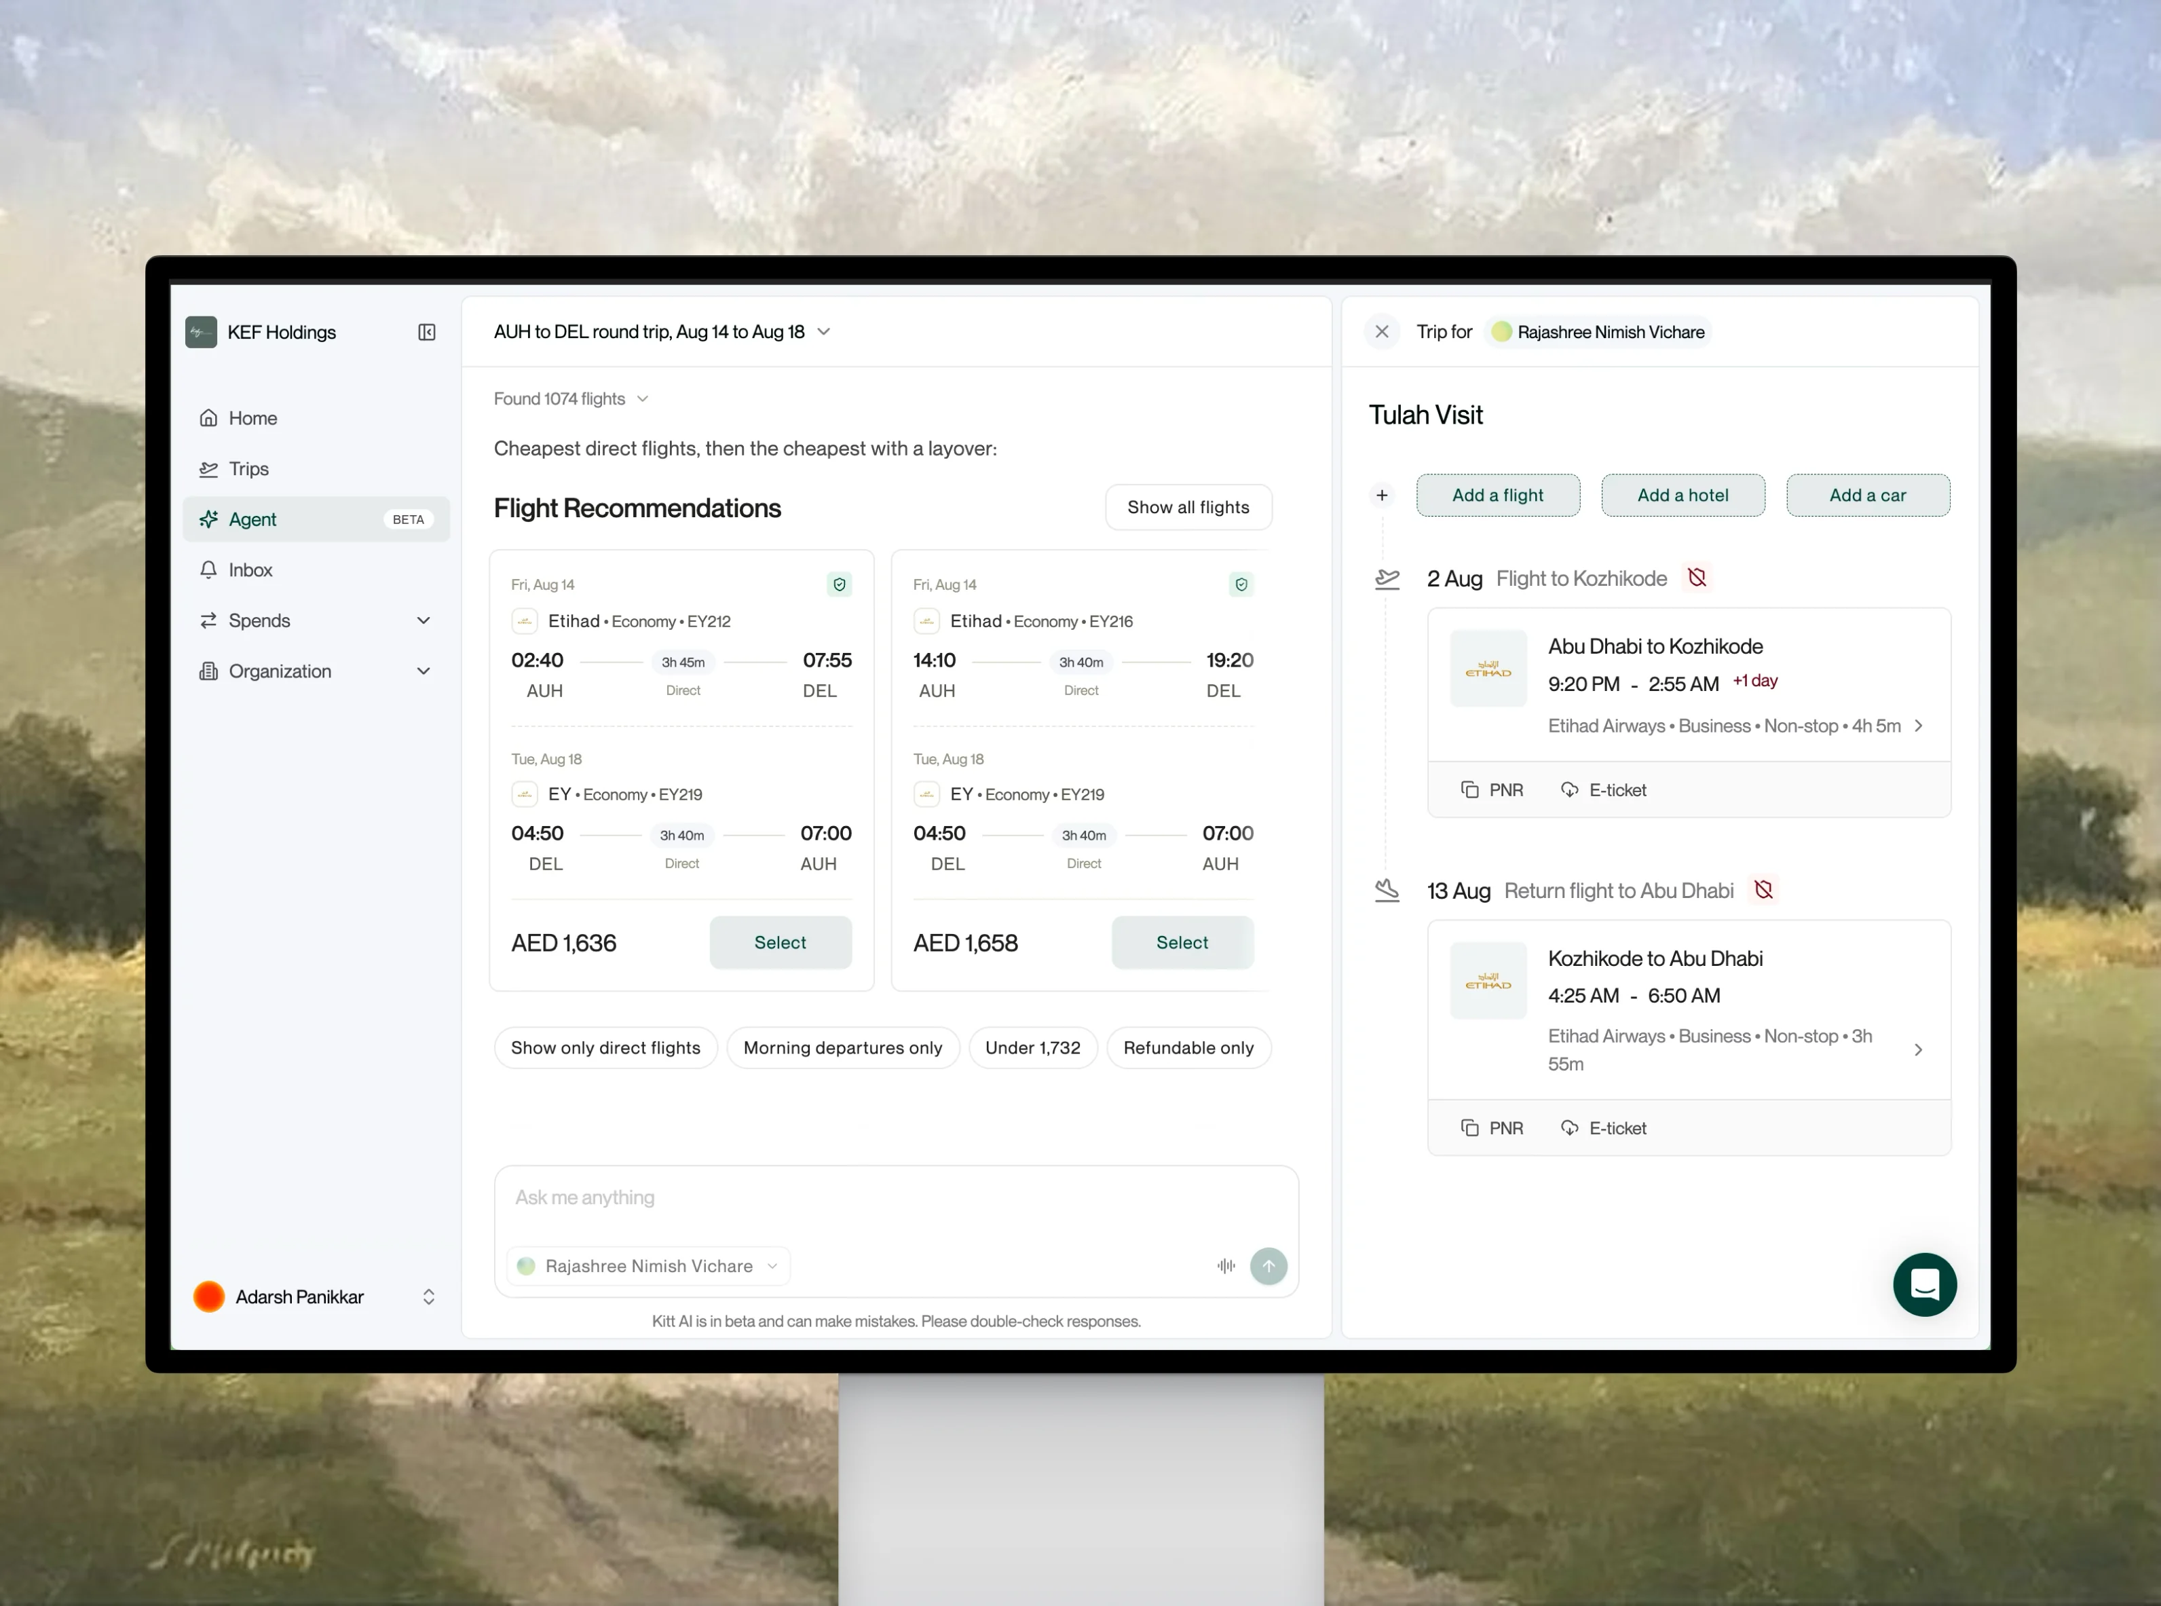
Task: Open Trips in the sidebar
Action: click(316, 468)
